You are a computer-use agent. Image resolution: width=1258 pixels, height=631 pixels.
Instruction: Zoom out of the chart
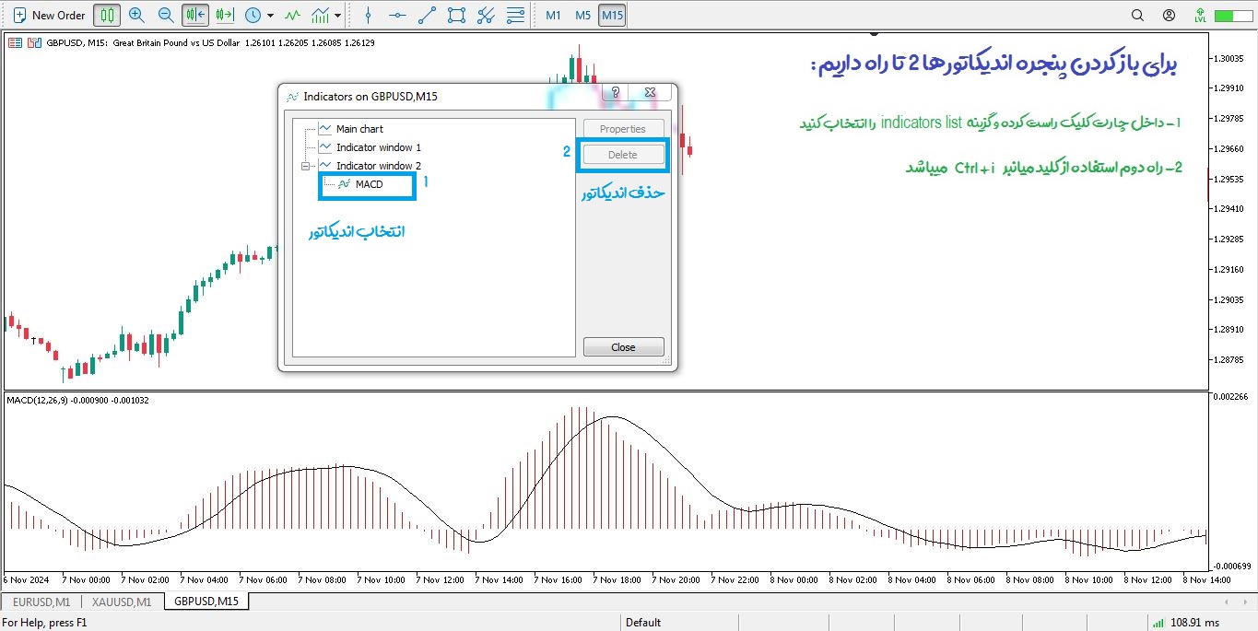click(166, 15)
